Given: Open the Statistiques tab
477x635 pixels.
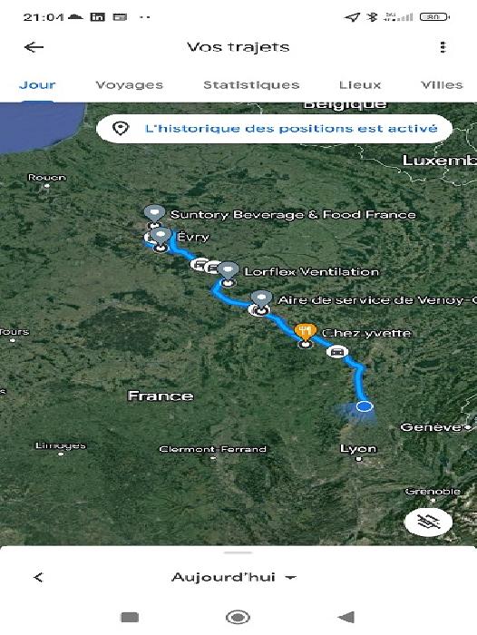Looking at the screenshot, I should point(251,85).
